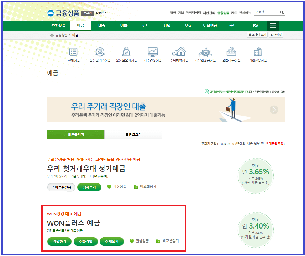This screenshot has height=256, width=305.
Task: Switch to the 목돈모으기 tab
Action: click(133, 134)
